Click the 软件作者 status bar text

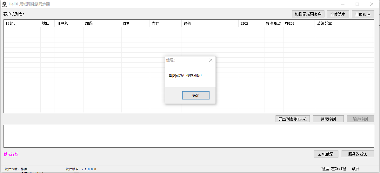tap(16, 169)
